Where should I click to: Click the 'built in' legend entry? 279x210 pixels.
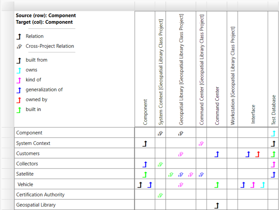29,110
